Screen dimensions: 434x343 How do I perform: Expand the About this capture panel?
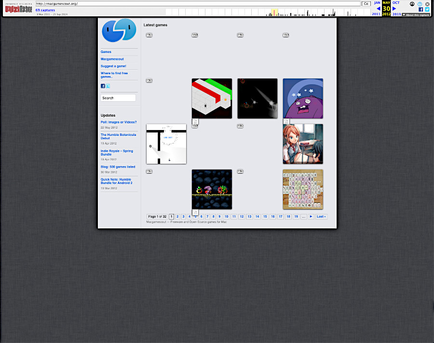point(416,15)
